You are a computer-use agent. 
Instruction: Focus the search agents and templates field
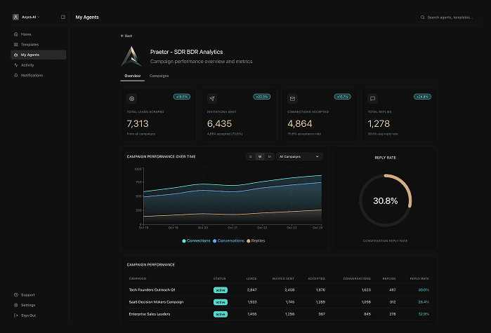452,17
